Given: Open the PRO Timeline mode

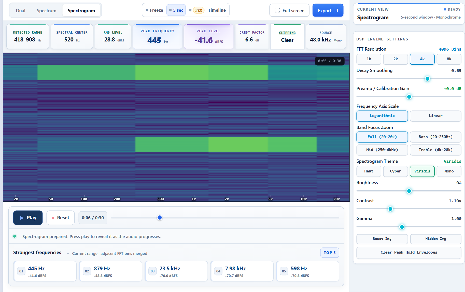Looking at the screenshot, I should pyautogui.click(x=207, y=10).
